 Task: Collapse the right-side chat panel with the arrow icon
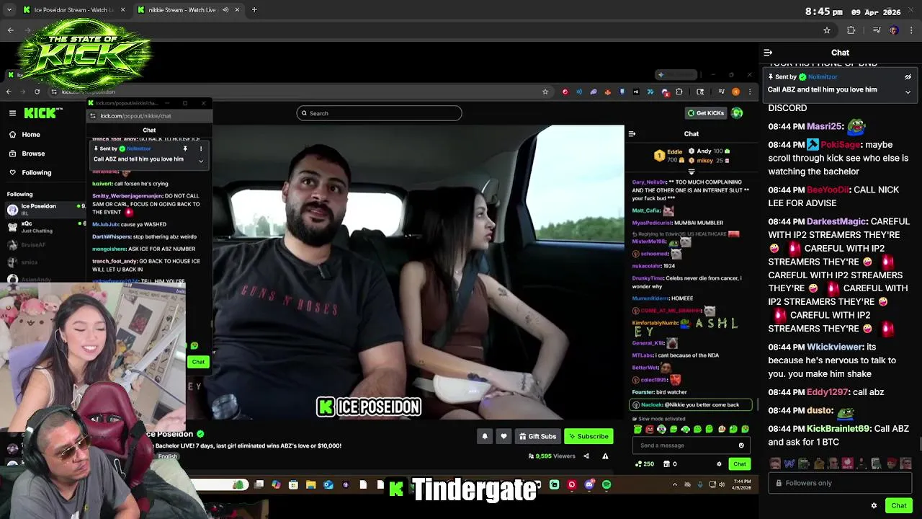pos(768,53)
